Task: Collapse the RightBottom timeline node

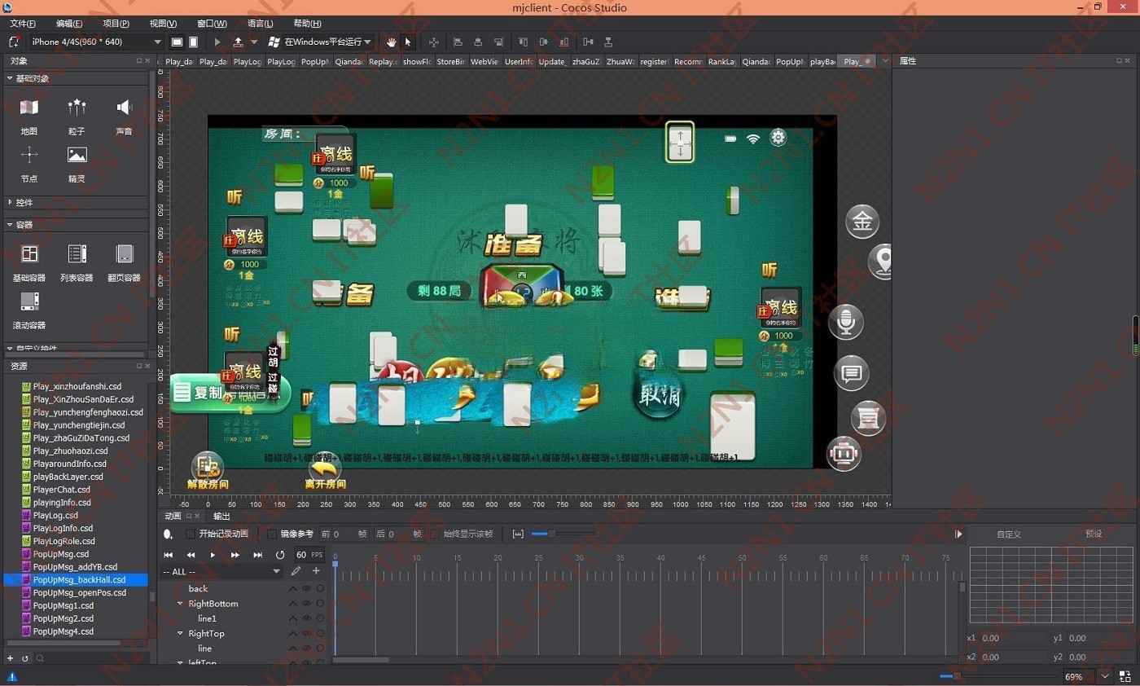Action: point(180,604)
